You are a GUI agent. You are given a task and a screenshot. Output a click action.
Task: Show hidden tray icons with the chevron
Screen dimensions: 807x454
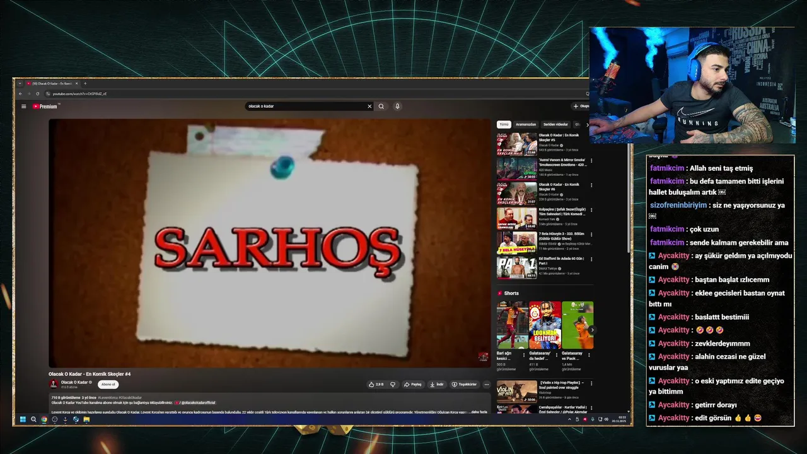pyautogui.click(x=570, y=419)
